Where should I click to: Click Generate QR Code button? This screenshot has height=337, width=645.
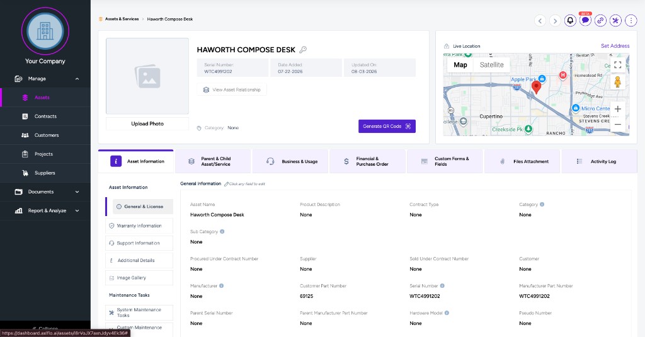point(387,127)
